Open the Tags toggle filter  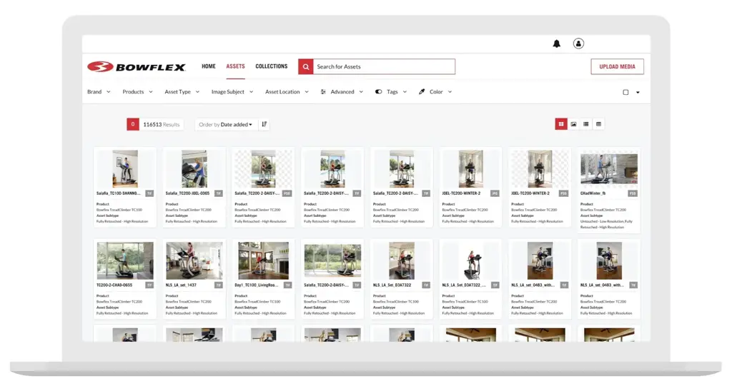(392, 92)
